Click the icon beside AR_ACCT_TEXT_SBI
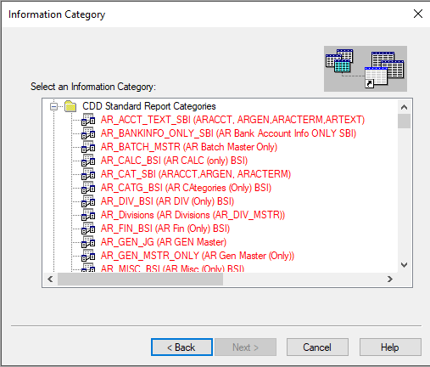430x367 pixels. (88, 120)
